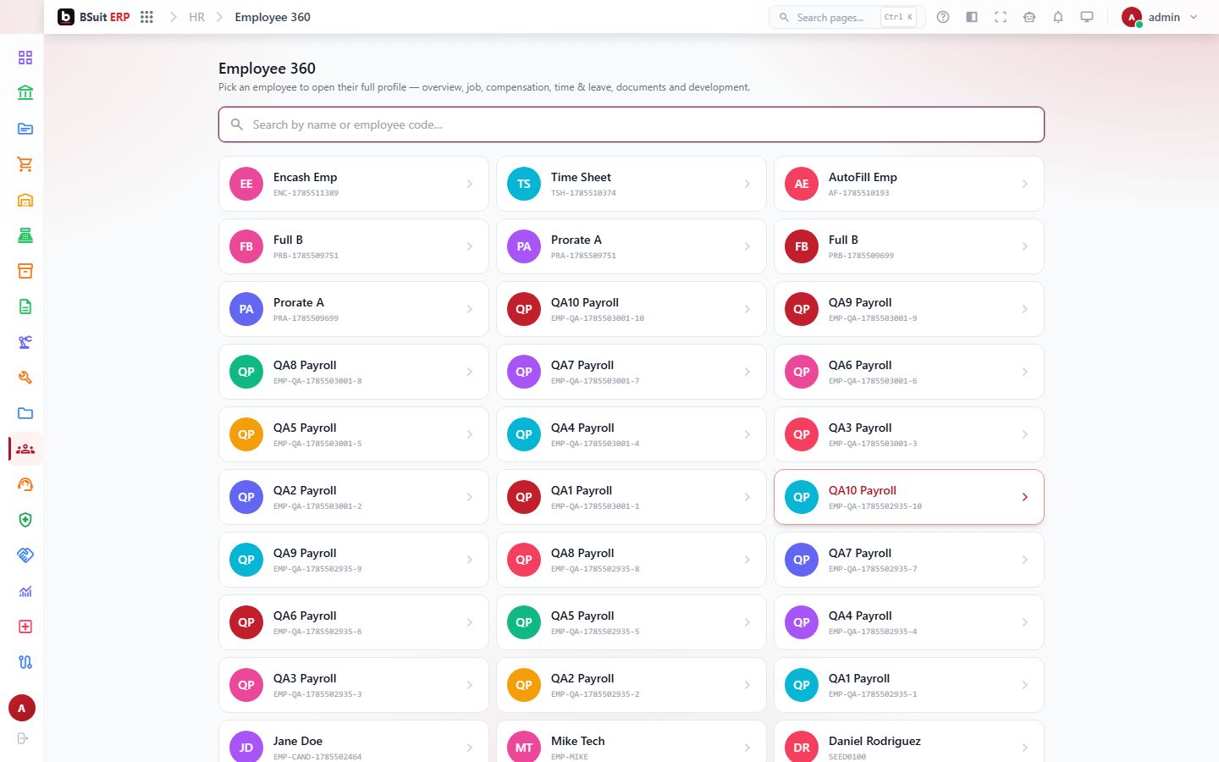
Task: Toggle the side panel layout icon
Action: pos(972,17)
